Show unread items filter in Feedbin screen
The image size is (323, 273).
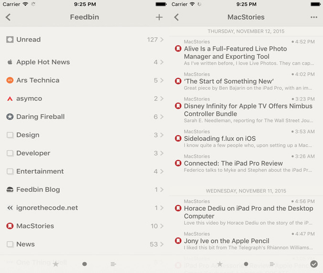pos(85,264)
